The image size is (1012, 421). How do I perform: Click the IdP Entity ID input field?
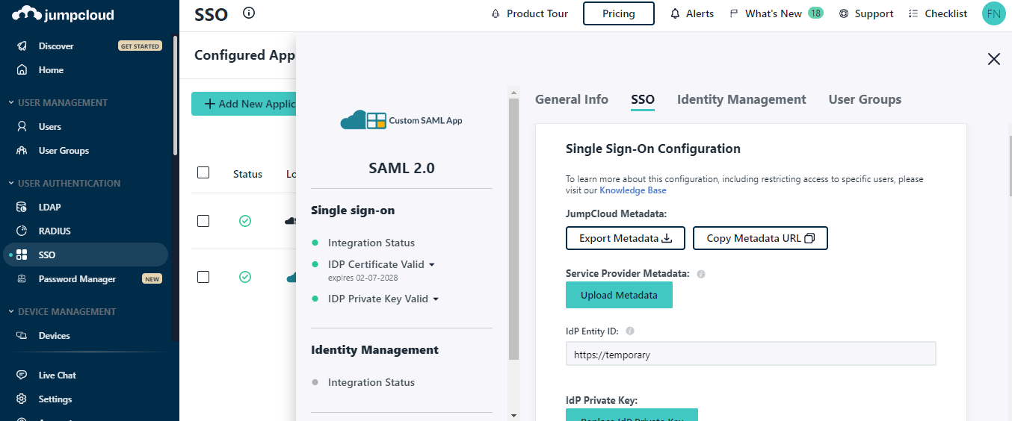(751, 354)
